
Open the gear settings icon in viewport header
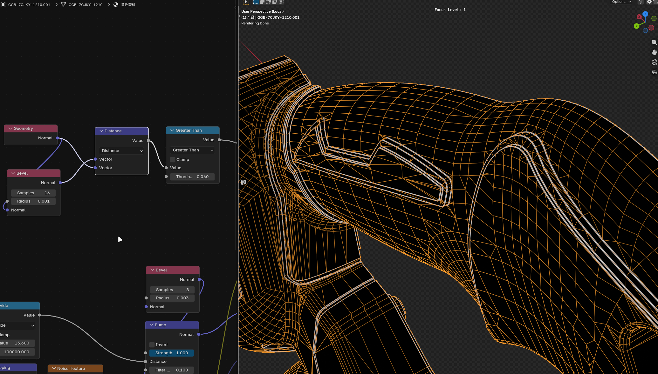tap(649, 2)
